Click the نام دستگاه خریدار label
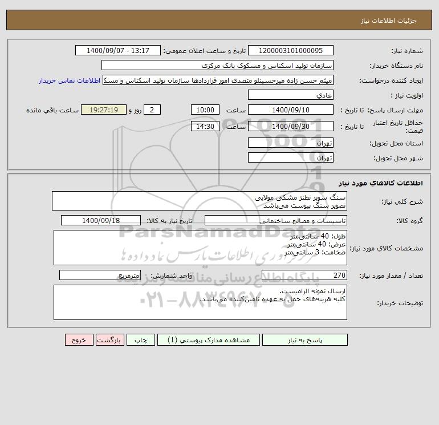This screenshot has width=439, height=425. 396,66
